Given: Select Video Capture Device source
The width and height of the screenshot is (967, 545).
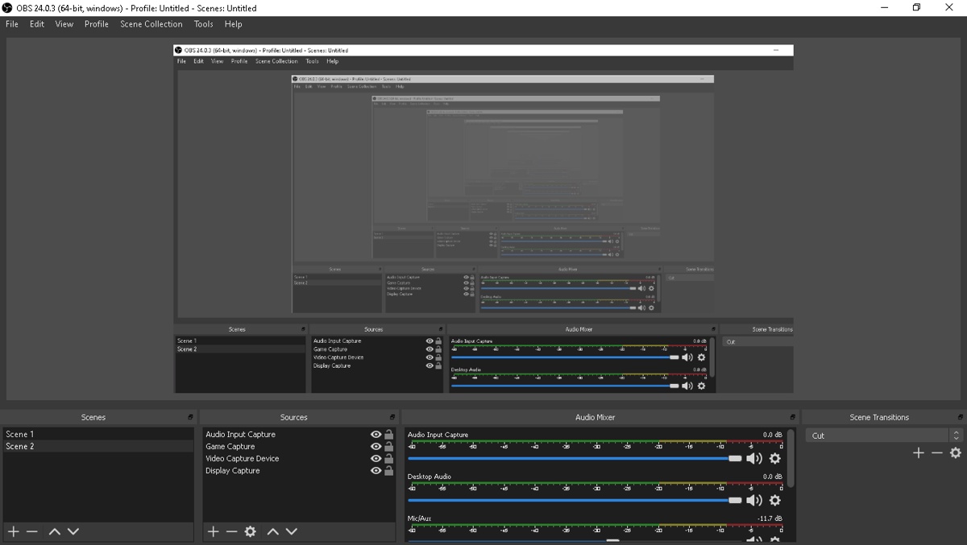Looking at the screenshot, I should tap(242, 459).
